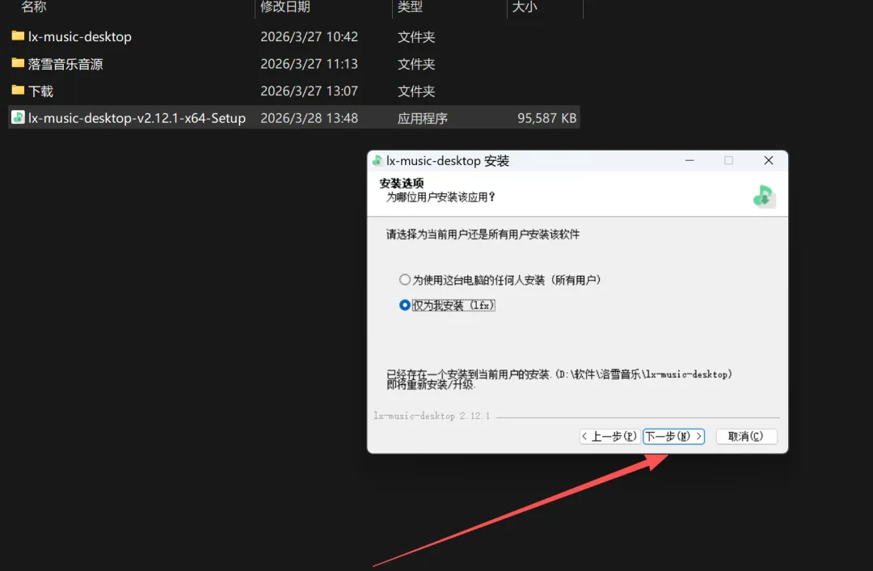Select lx-music-desktop folder name
The height and width of the screenshot is (571, 873).
79,36
